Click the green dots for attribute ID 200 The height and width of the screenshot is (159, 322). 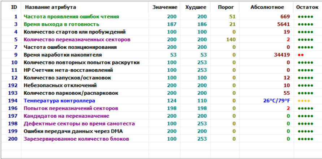tap(305, 139)
